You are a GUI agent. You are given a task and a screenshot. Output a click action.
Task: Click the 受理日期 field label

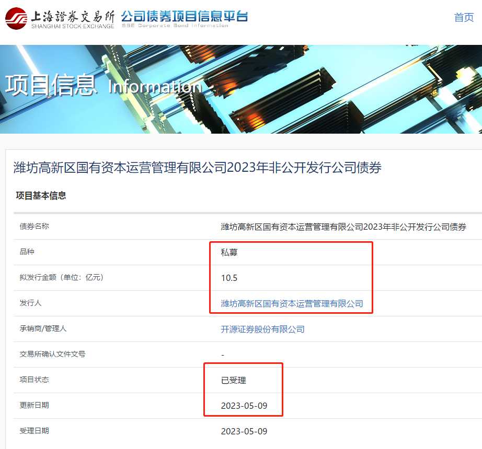pos(34,431)
